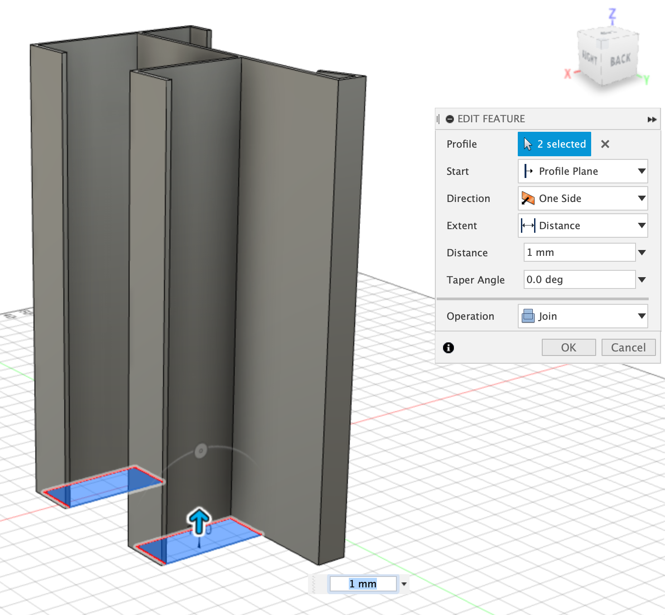The width and height of the screenshot is (665, 615).
Task: Click the blue extrude direction arrow manipulator
Action: click(x=199, y=521)
